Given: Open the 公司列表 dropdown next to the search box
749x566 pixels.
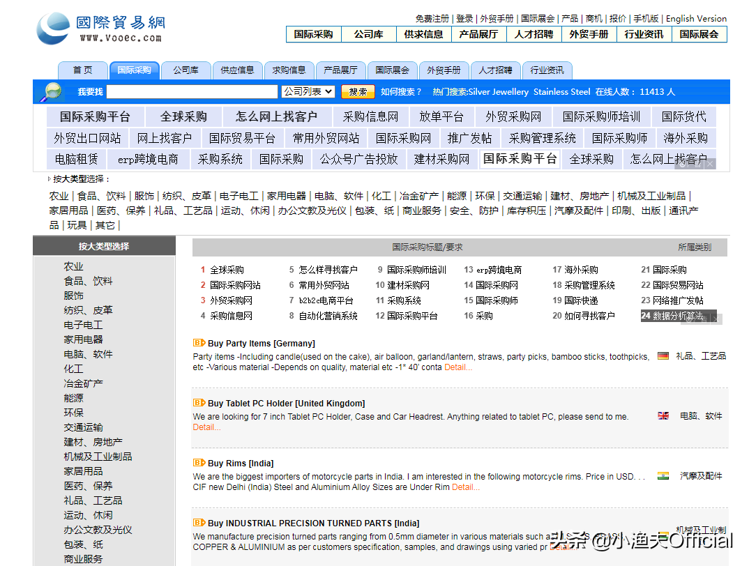Looking at the screenshot, I should pyautogui.click(x=308, y=91).
